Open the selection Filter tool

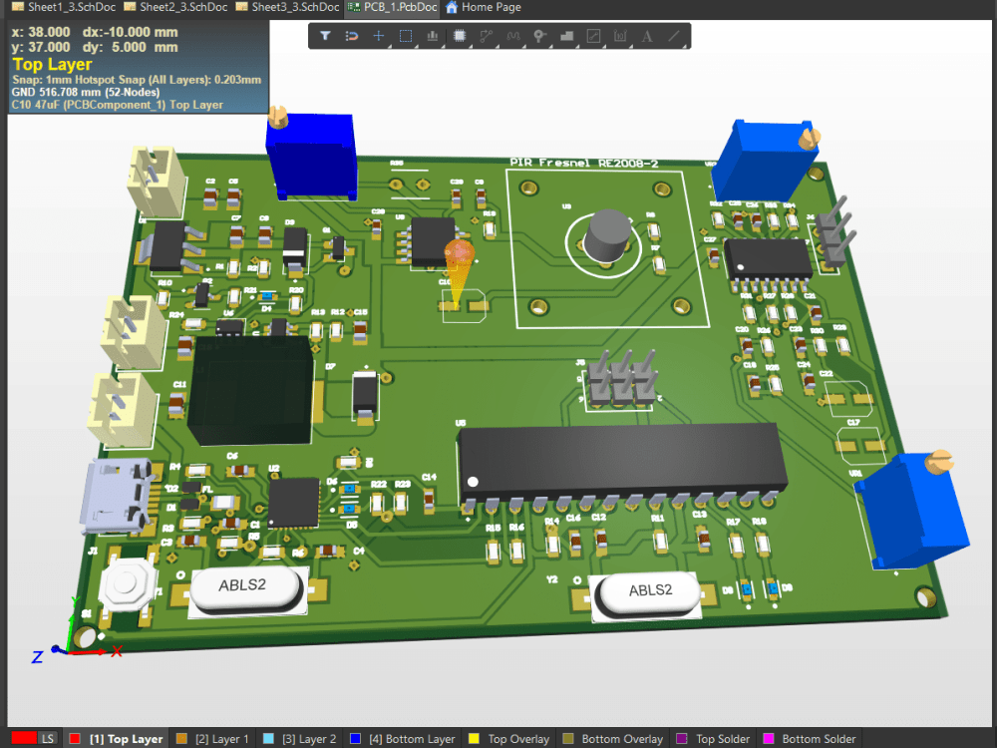coord(325,36)
